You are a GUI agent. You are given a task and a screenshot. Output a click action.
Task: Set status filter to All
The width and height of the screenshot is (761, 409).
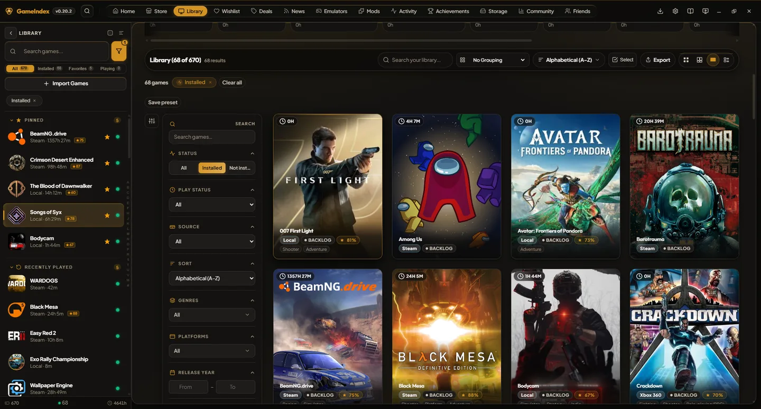click(x=183, y=168)
